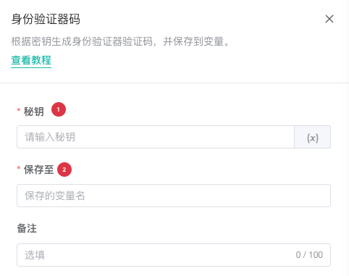The height and width of the screenshot is (276, 349).
Task: Select the 备注 field label
Action: 27,228
